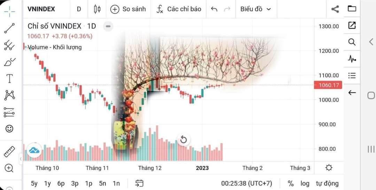
Task: Open Các chỉ báo indicators menu
Action: pos(179,9)
